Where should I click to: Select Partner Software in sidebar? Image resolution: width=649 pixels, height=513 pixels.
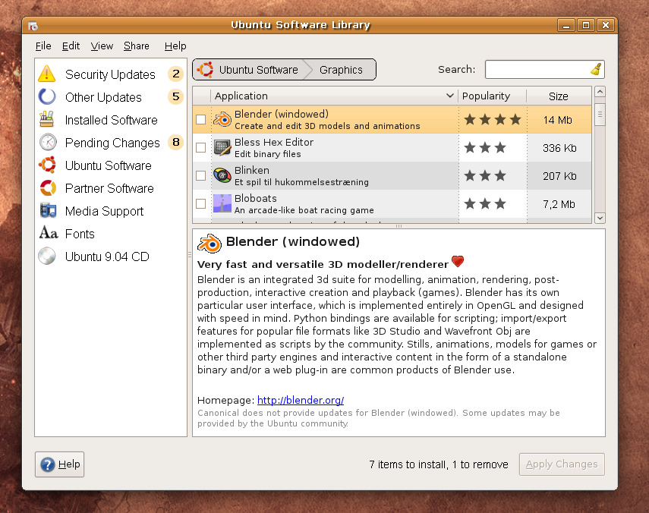[x=109, y=188]
